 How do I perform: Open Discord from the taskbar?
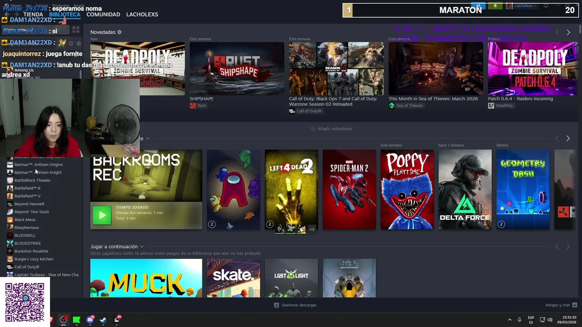pos(90,320)
